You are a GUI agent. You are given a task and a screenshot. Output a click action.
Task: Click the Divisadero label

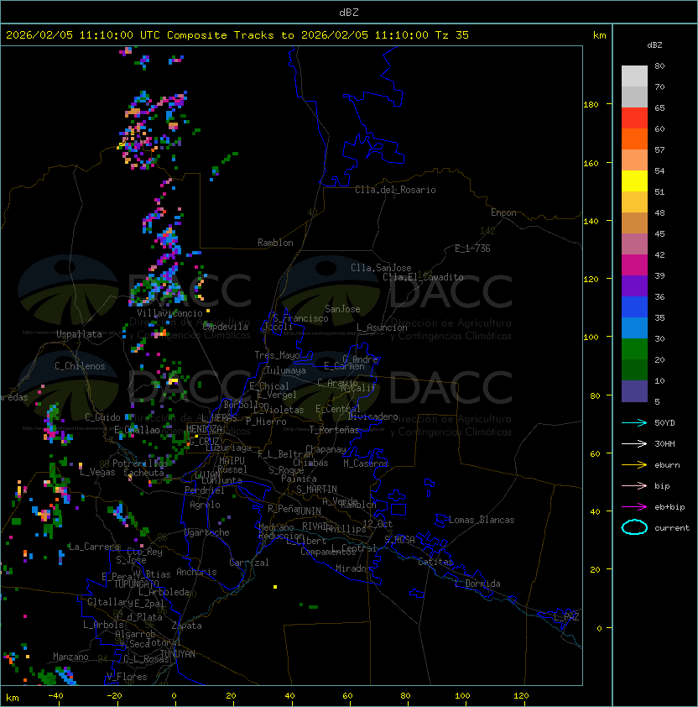pos(373,416)
